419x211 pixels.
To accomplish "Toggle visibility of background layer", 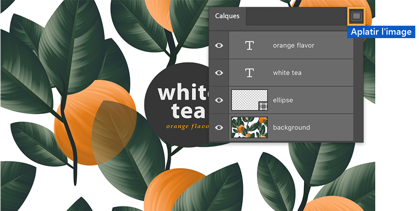I will click(219, 127).
